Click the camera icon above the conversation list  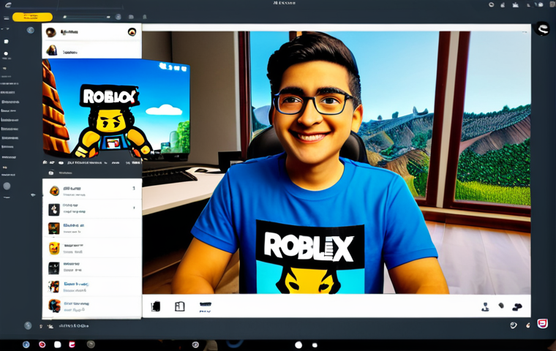tap(50, 173)
